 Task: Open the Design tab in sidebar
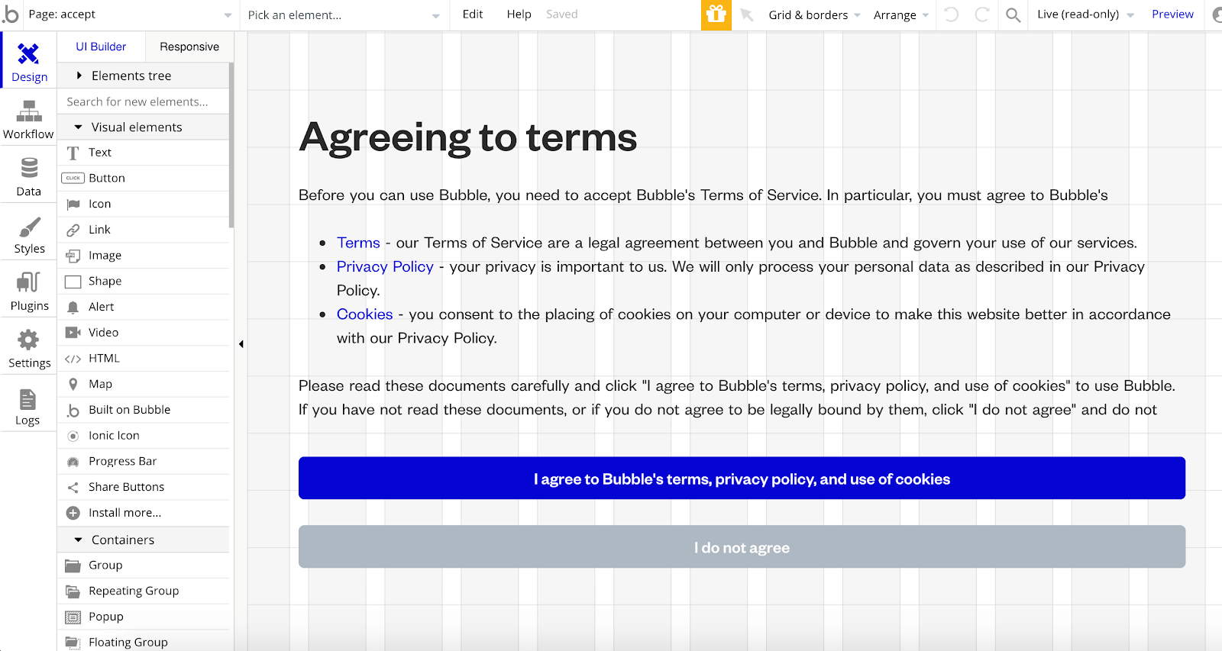click(x=29, y=61)
